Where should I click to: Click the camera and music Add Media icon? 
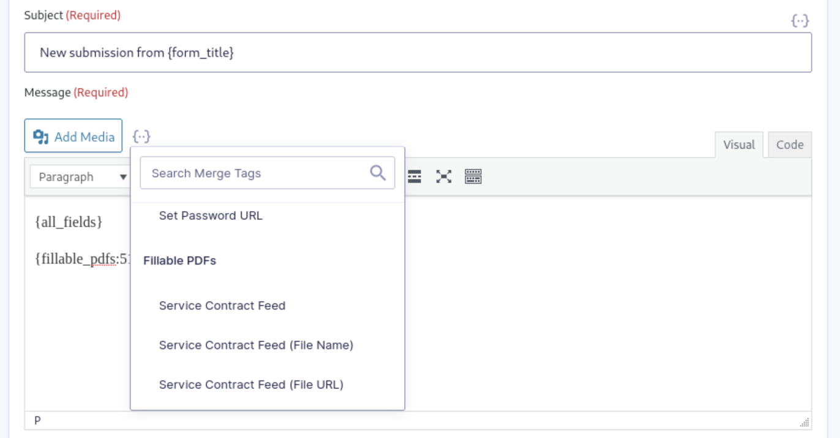point(42,136)
